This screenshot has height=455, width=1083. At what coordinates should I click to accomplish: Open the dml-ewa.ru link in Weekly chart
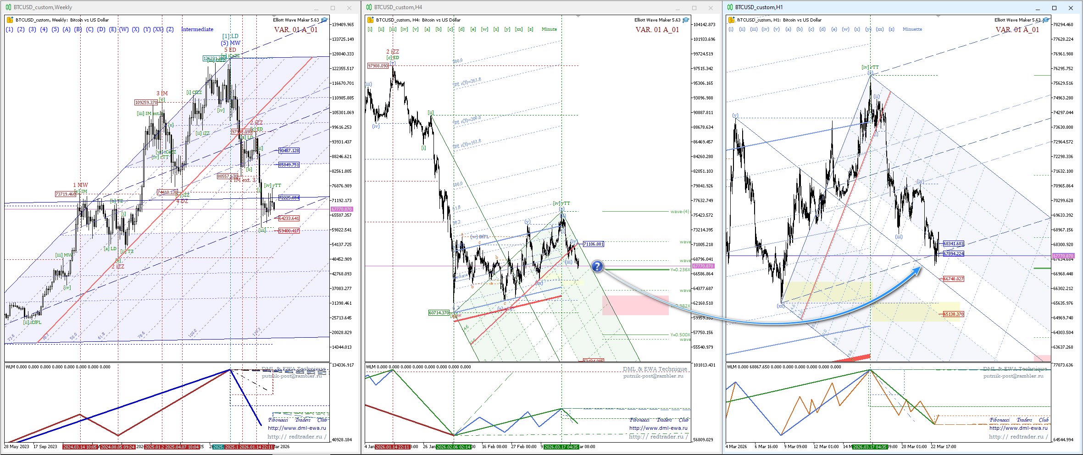click(297, 428)
